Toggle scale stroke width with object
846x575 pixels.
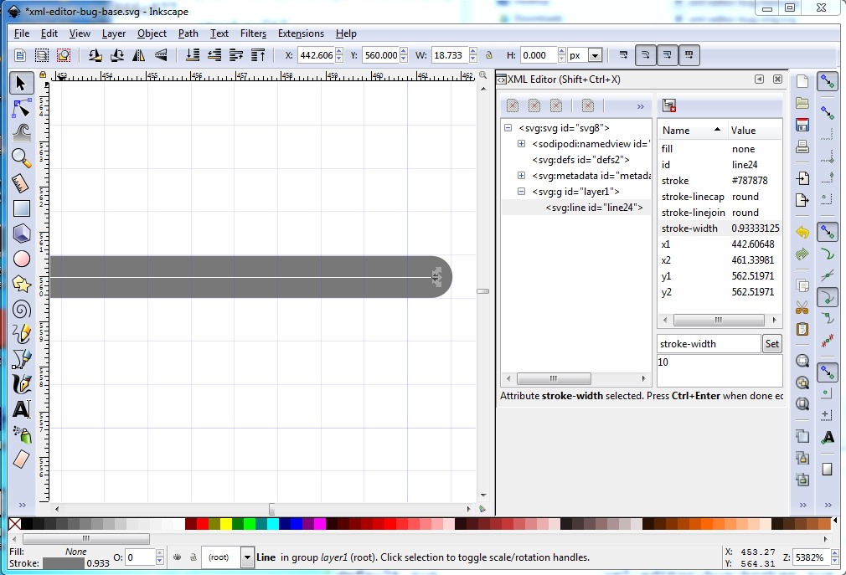coord(624,55)
